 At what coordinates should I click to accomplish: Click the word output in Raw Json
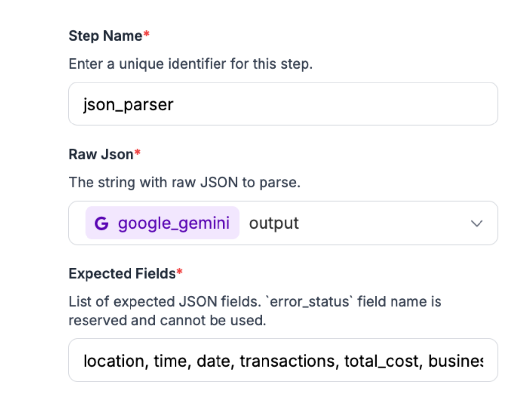coord(274,223)
